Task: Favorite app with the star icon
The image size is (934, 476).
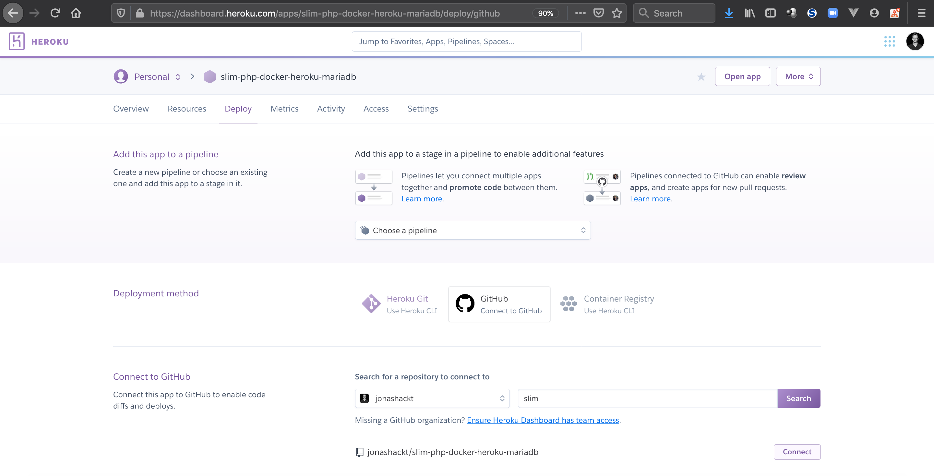Action: tap(701, 77)
